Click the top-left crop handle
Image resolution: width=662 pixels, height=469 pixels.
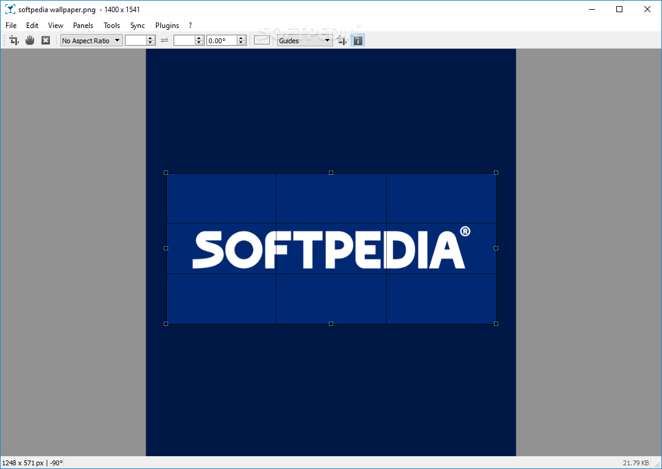coord(166,172)
